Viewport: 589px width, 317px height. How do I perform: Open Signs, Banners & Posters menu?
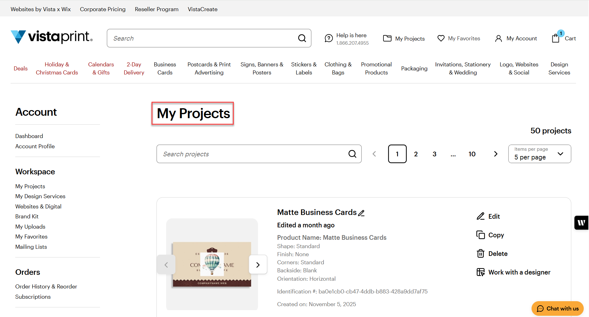point(262,69)
